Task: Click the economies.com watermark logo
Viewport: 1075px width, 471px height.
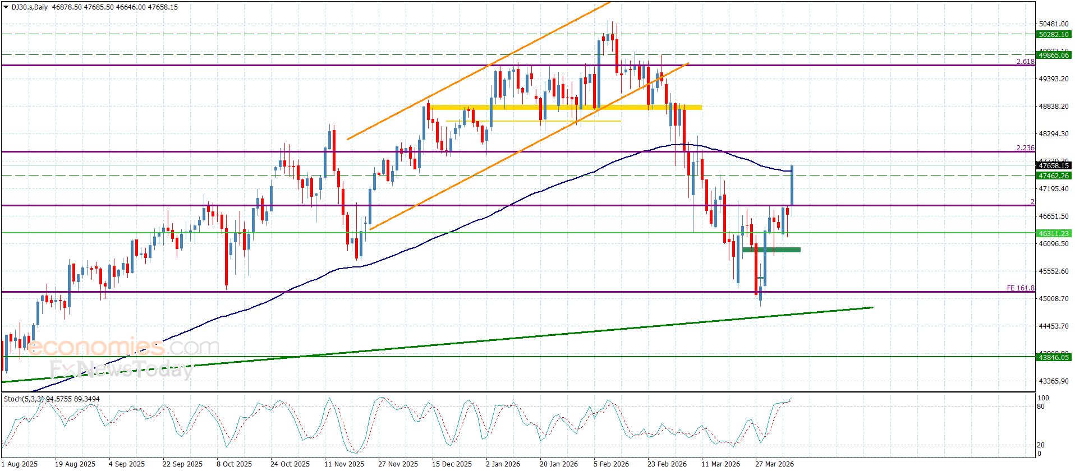Action: [123, 347]
